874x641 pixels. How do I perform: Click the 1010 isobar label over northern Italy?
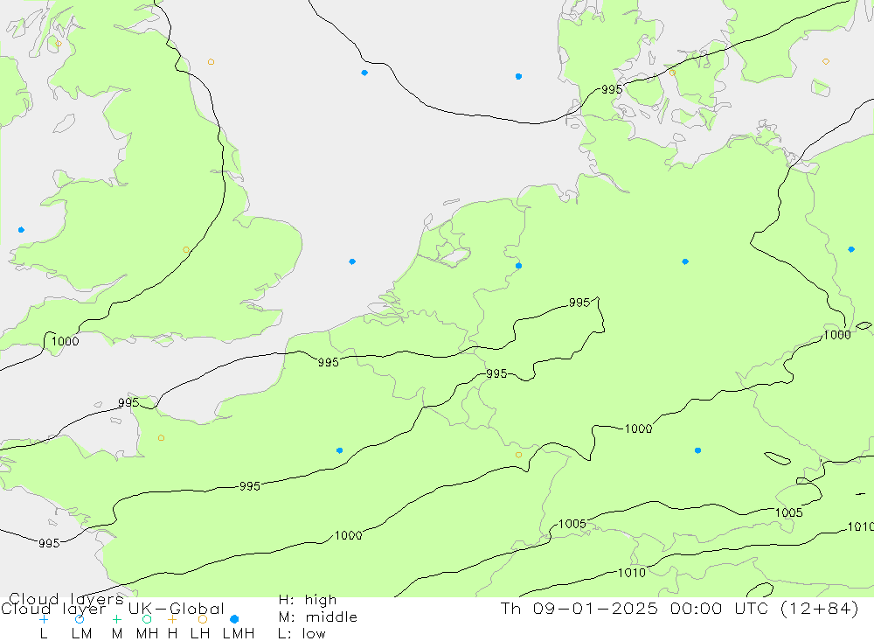click(632, 573)
